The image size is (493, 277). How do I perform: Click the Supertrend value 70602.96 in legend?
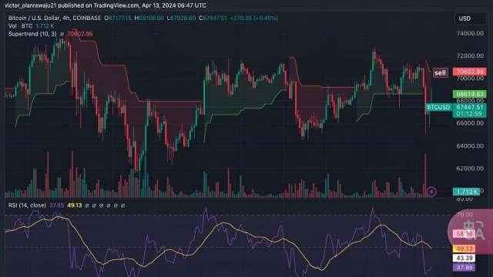click(x=79, y=34)
